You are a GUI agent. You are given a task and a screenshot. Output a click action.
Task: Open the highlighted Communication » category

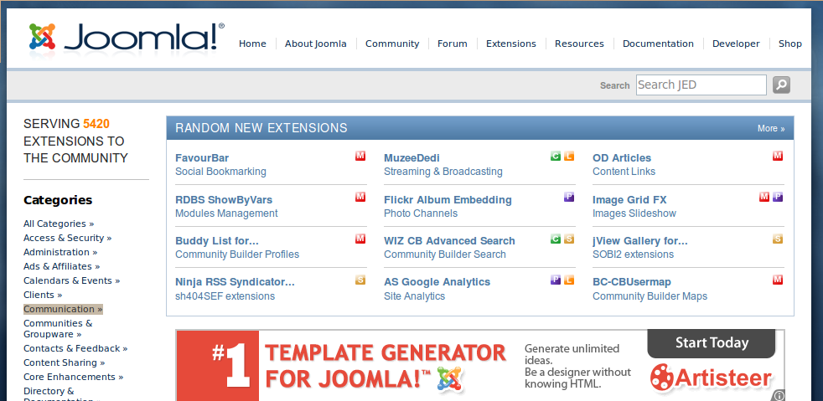pyautogui.click(x=63, y=309)
